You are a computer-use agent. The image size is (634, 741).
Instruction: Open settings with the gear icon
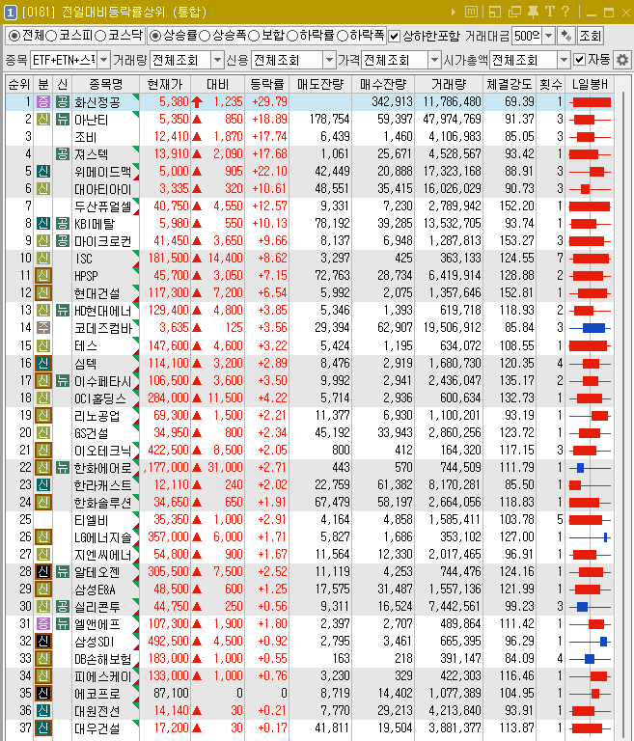621,60
